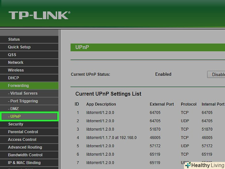Viewport: 225px width, 169px height.
Task: Click TCP protocol in row 4
Action: coord(185,137)
